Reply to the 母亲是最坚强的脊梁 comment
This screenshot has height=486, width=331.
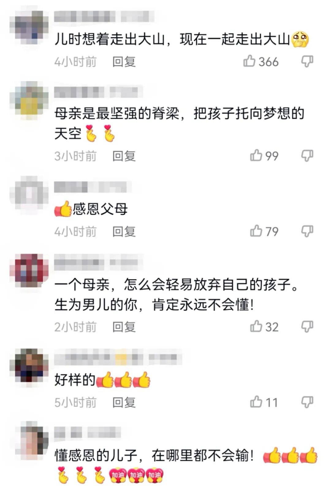(124, 156)
